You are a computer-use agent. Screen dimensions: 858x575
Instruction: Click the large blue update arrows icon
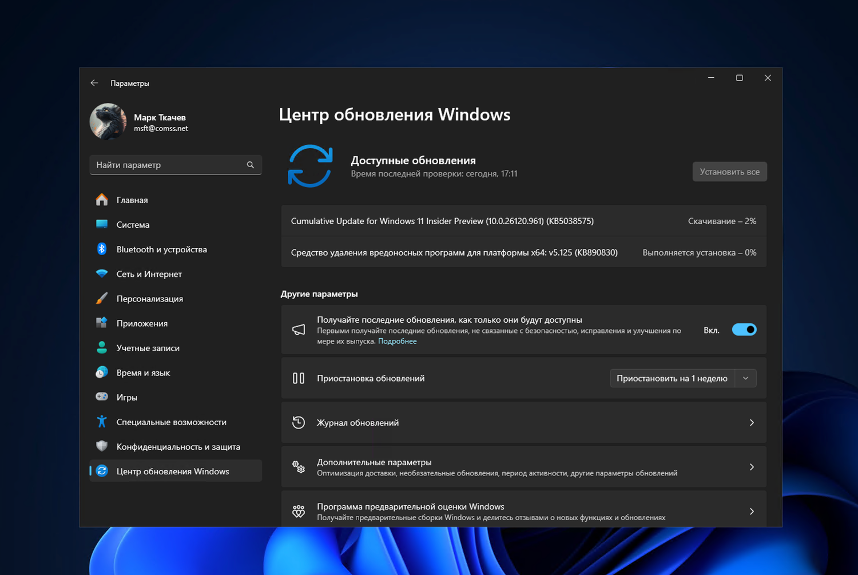[310, 166]
